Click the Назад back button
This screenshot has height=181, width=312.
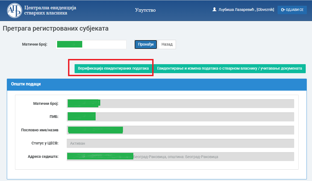pos(167,44)
